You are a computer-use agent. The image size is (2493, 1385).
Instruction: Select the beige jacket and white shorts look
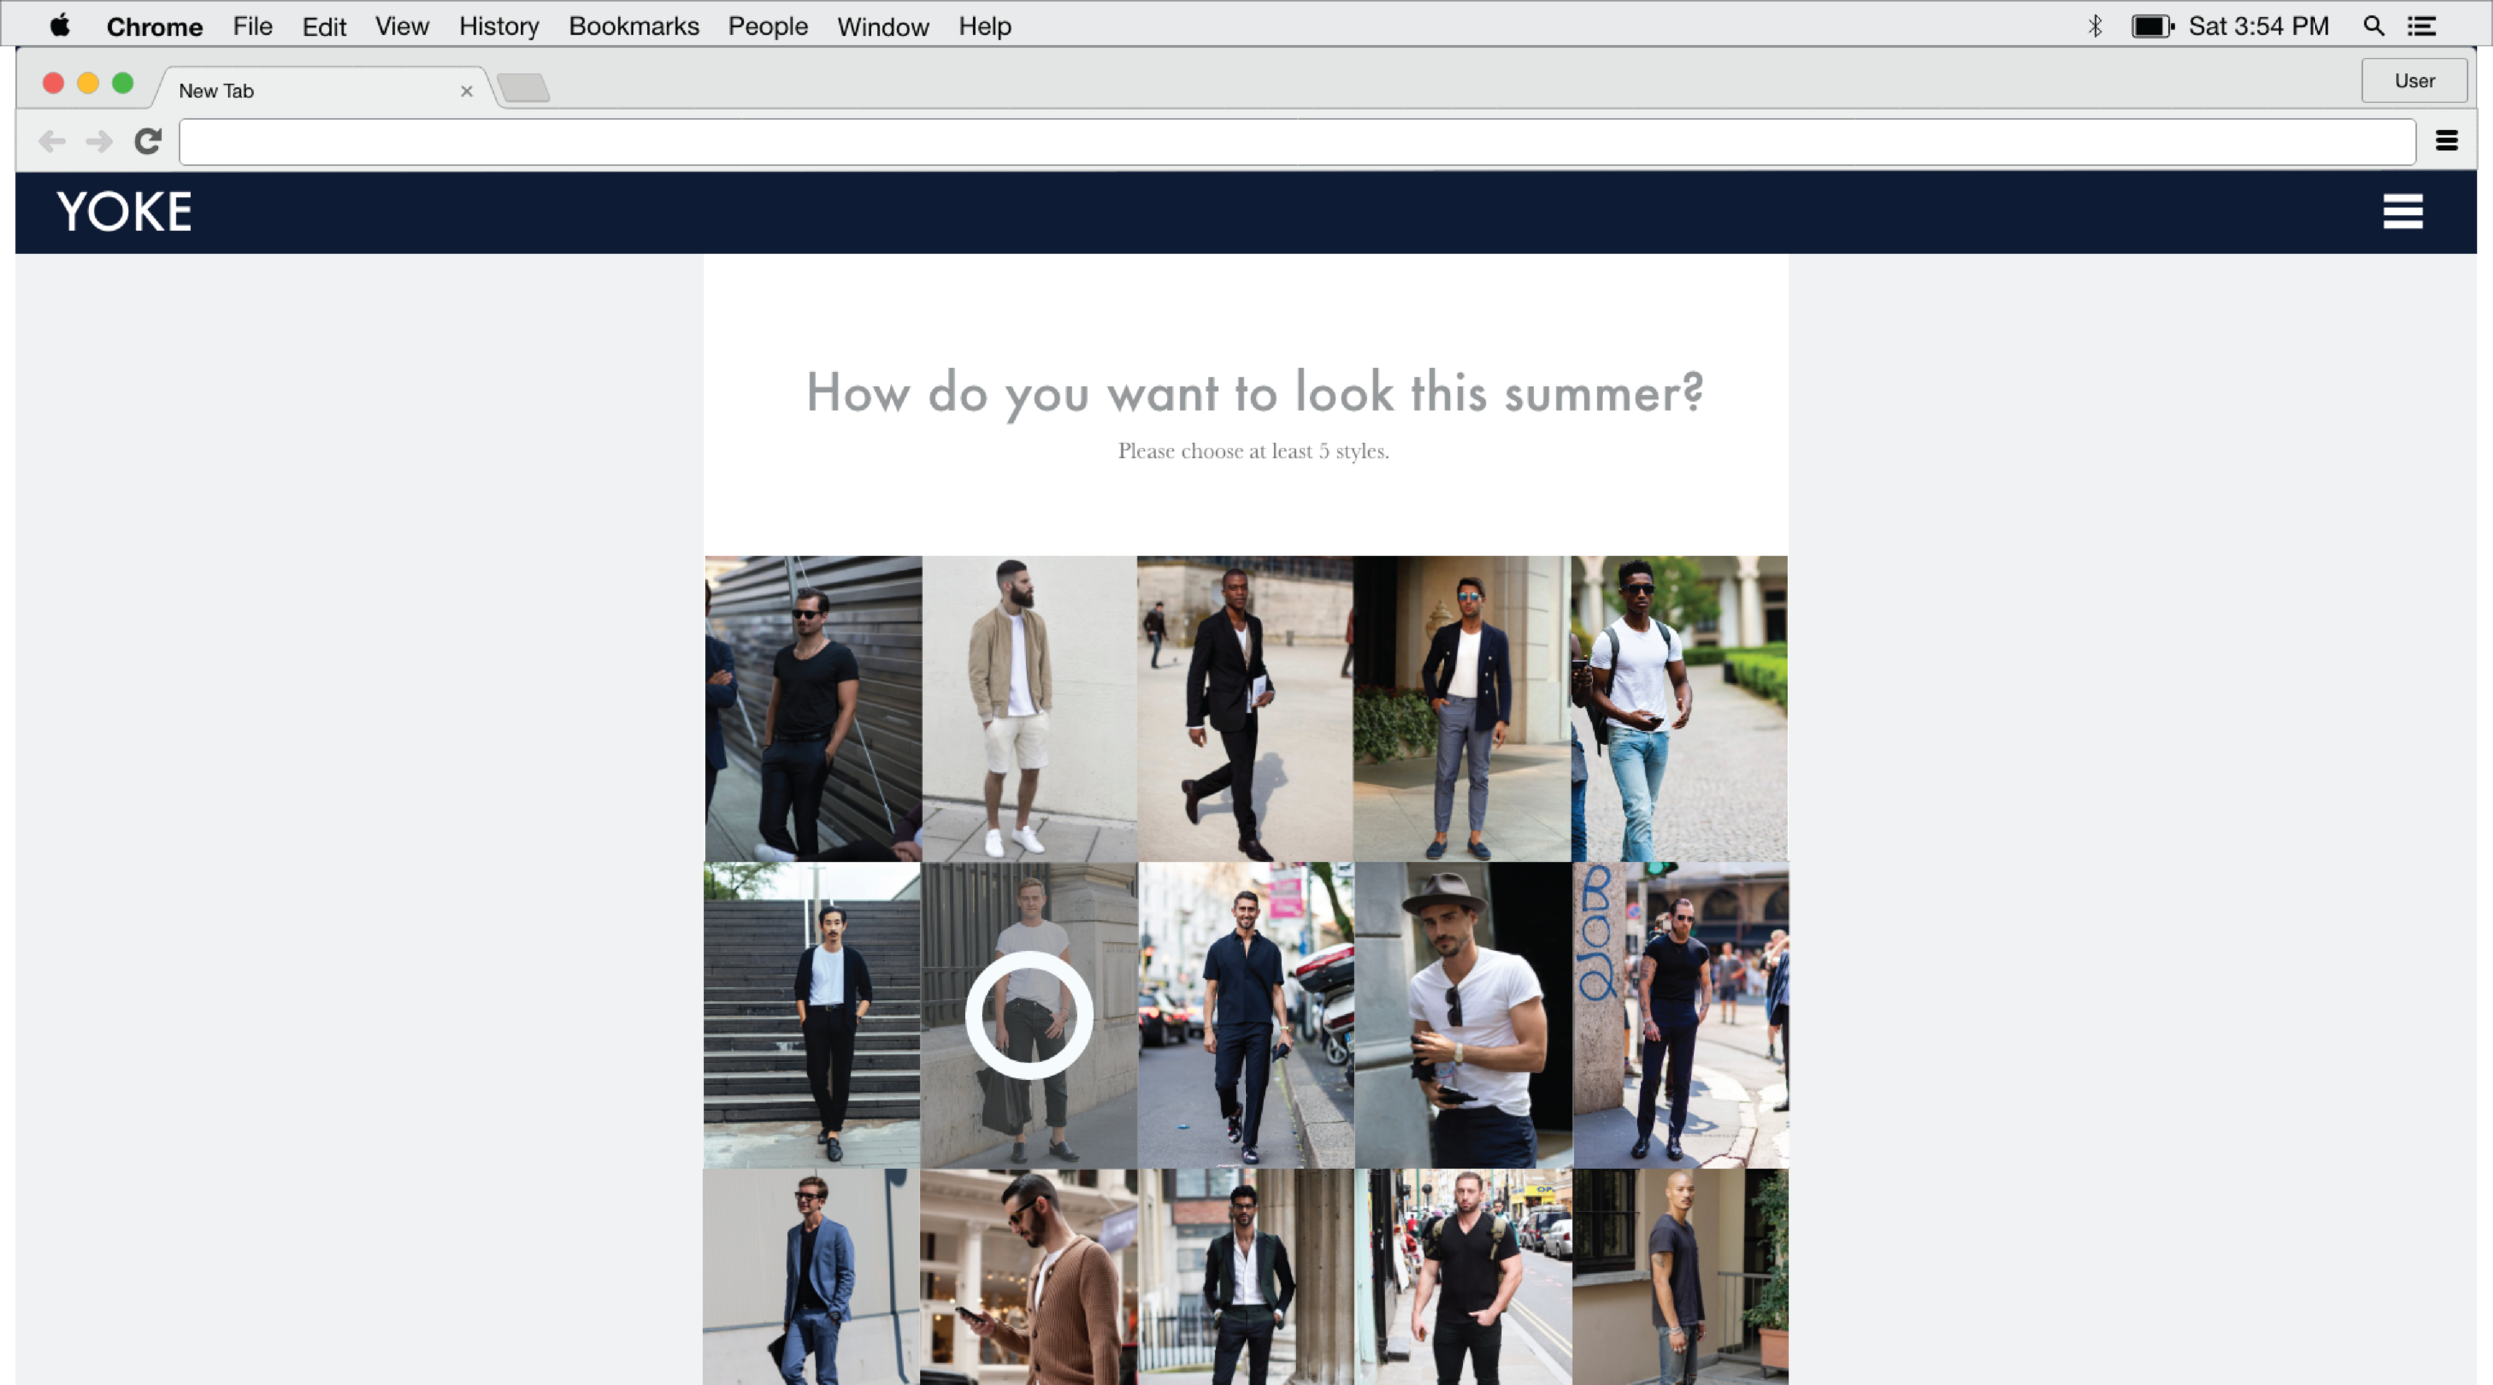[1029, 709]
